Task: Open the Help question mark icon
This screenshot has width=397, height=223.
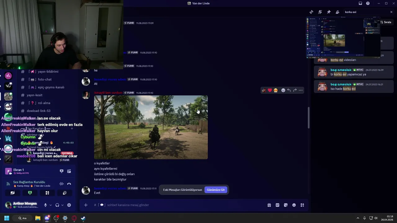Action: point(368,3)
